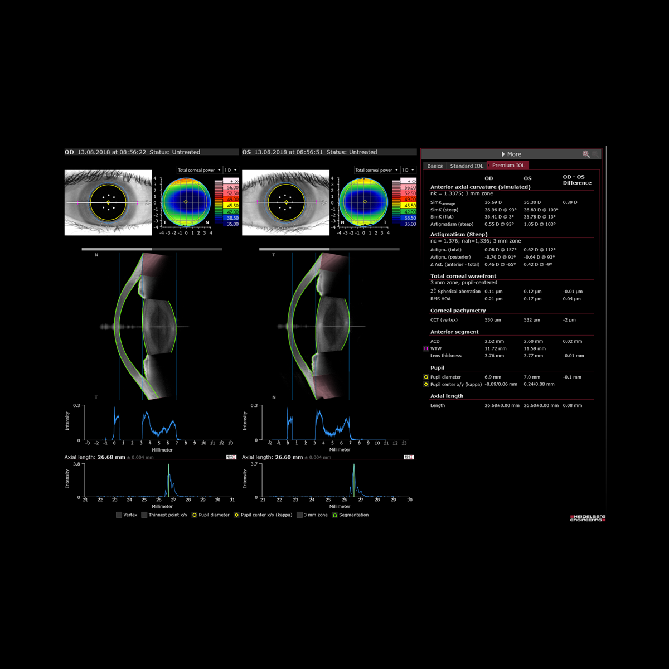Viewport: 669px width, 669px height.
Task: Toggle the Segmentation overlay icon in the legend
Action: click(334, 515)
